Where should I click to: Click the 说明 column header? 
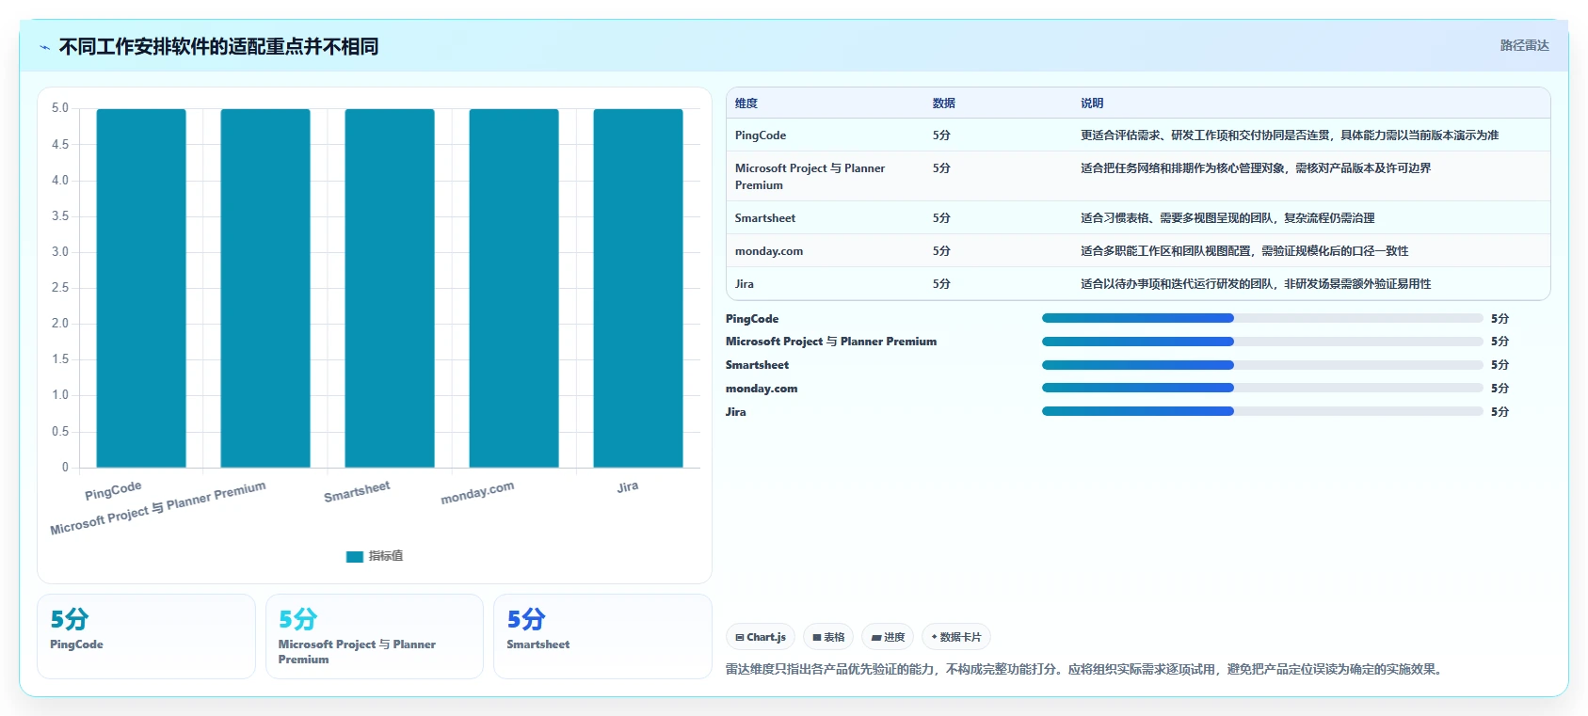1092,103
